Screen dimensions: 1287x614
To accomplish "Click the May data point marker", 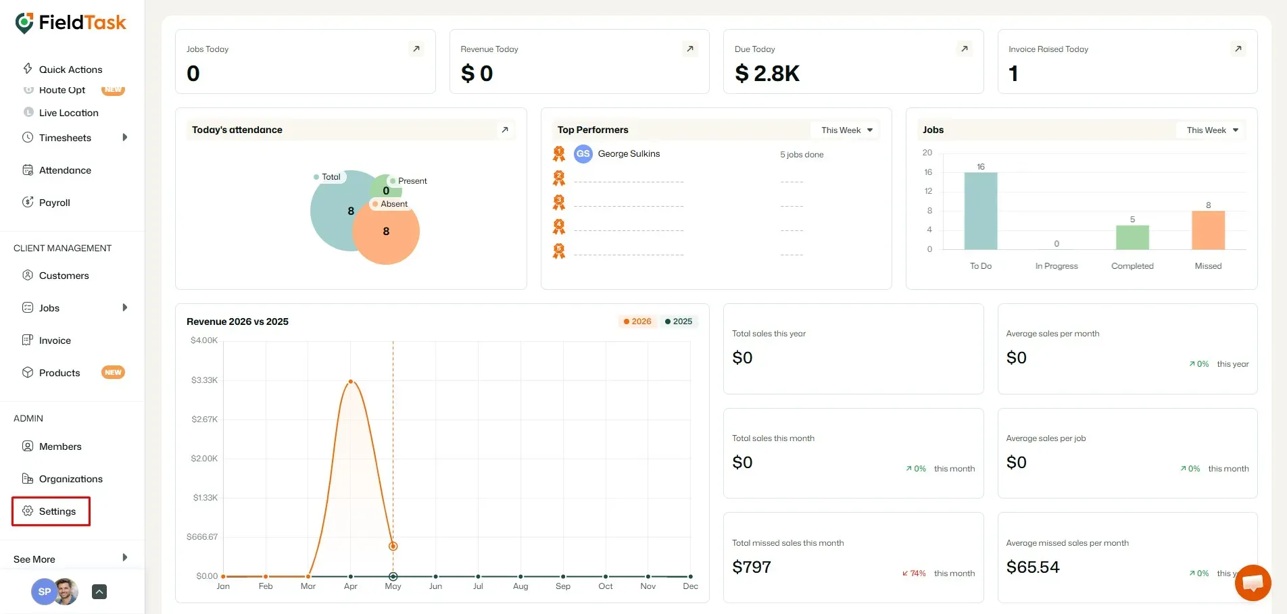I will point(393,546).
